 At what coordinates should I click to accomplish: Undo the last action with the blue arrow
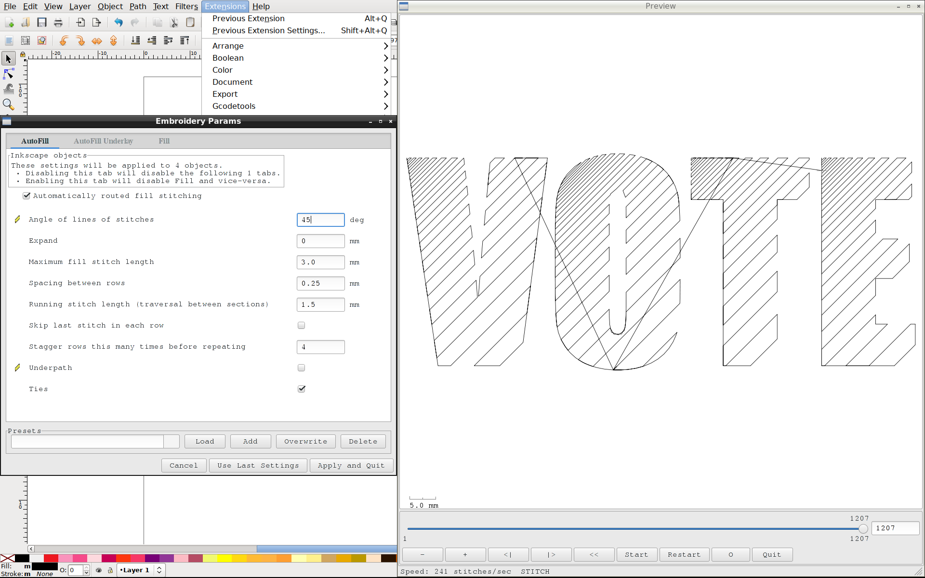click(x=119, y=22)
